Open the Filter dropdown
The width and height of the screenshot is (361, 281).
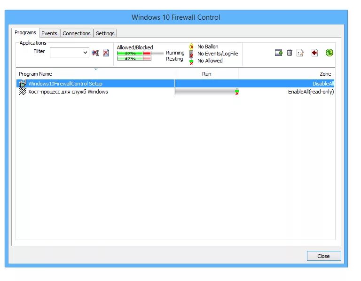tap(85, 53)
